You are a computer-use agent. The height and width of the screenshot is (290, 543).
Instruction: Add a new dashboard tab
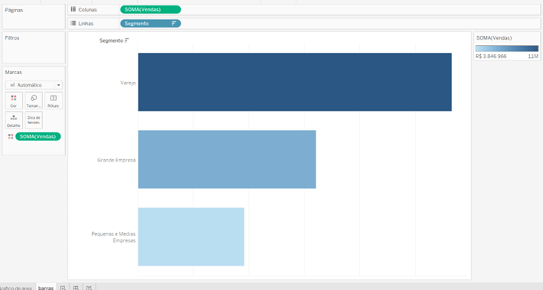pyautogui.click(x=76, y=287)
